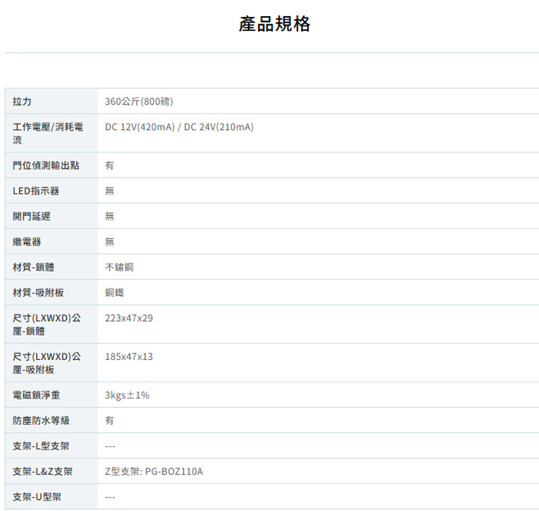Click the 產品規格 page heading
Viewport: 539px width, 511px height.
click(x=274, y=24)
